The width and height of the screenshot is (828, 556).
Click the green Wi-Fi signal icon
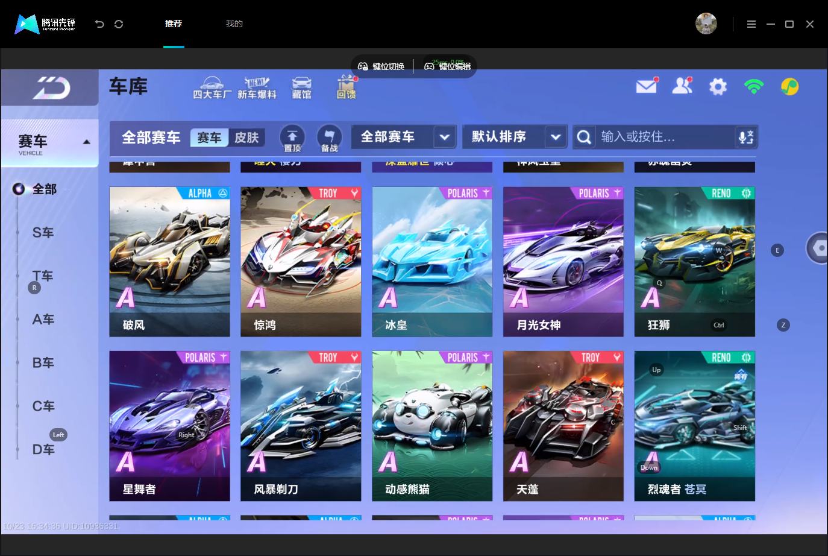(x=754, y=87)
